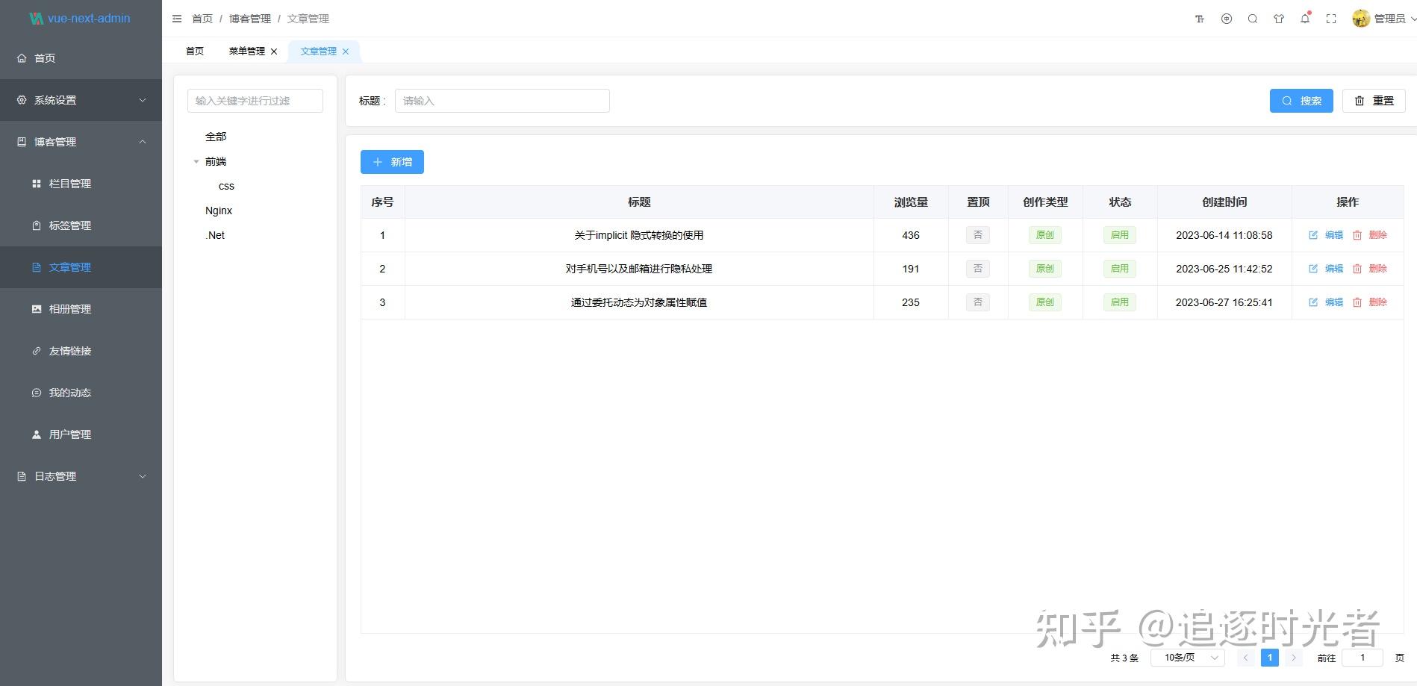Open 标签管理 from sidebar

coord(69,225)
